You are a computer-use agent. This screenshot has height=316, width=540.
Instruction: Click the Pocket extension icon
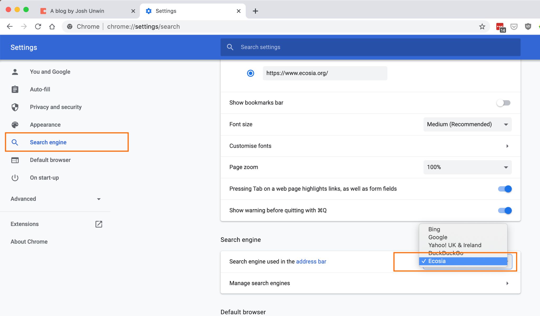click(514, 26)
